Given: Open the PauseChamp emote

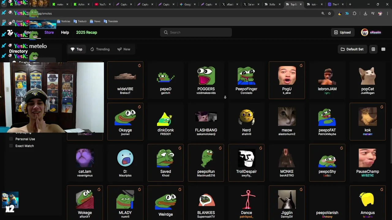Looking at the screenshot, I should (x=368, y=163).
